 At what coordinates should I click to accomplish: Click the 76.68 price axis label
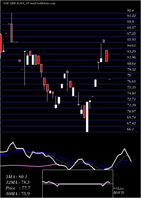tap(131, 81)
